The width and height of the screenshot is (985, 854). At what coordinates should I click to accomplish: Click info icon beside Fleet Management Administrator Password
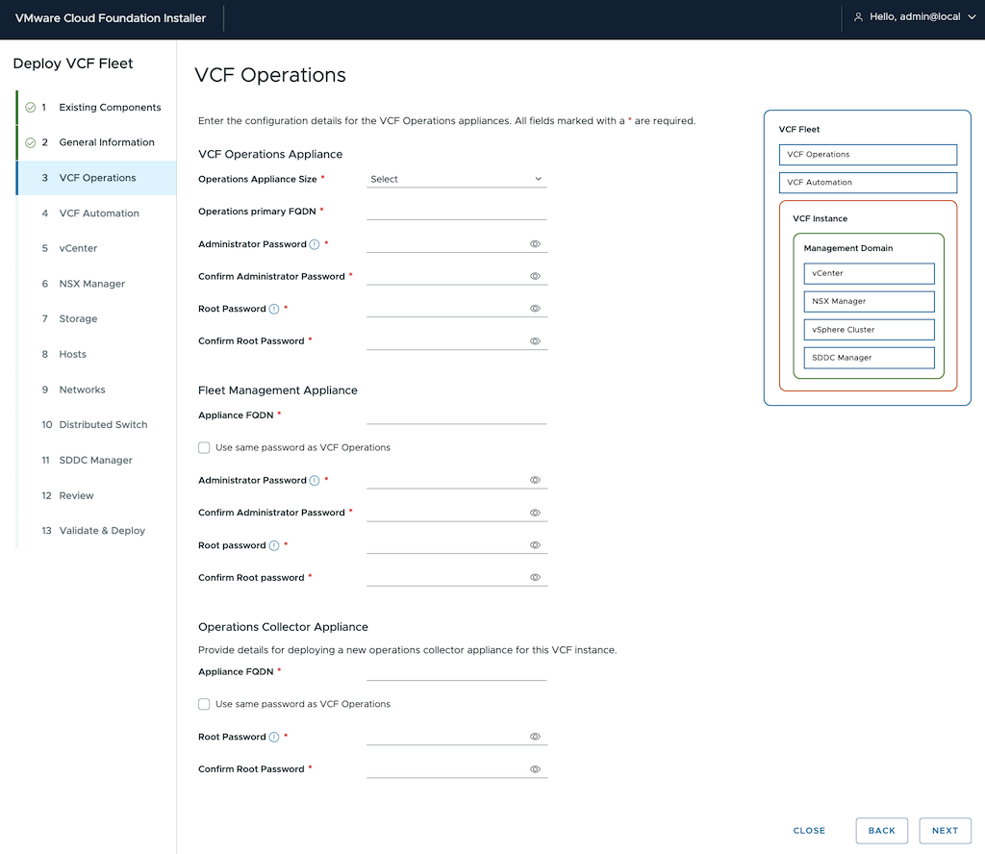click(315, 481)
